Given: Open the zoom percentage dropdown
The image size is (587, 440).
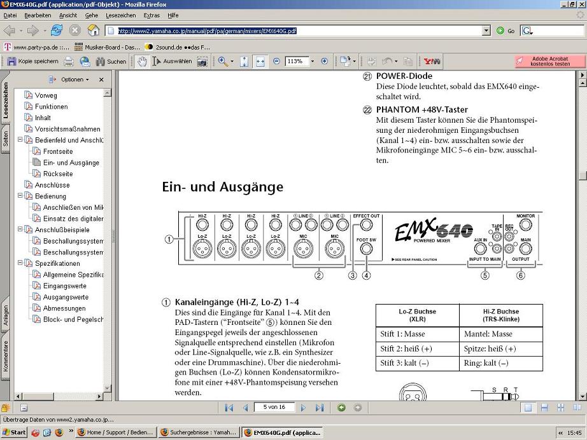Looking at the screenshot, I should (x=313, y=61).
